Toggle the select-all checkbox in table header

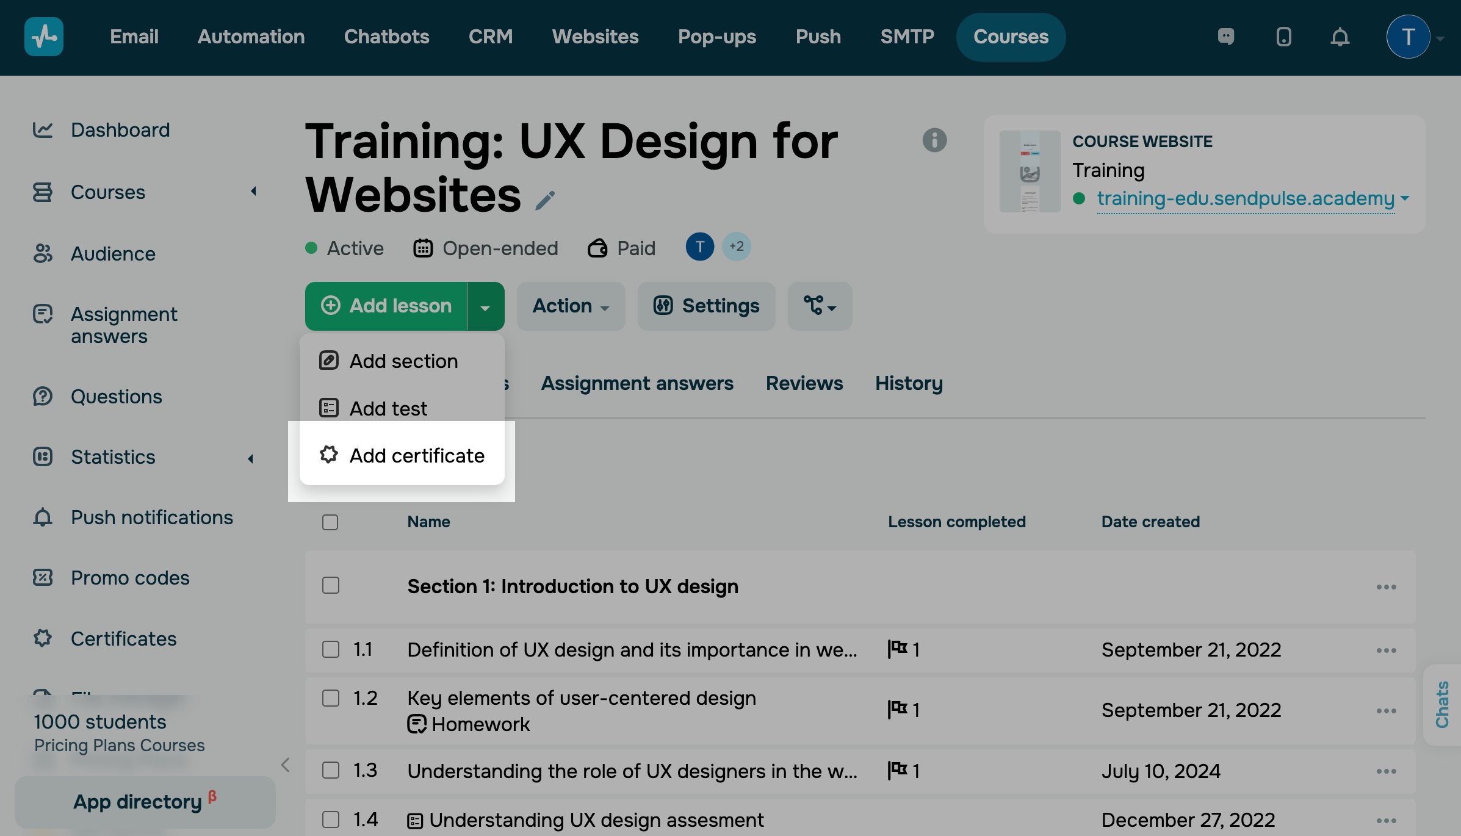click(x=330, y=522)
